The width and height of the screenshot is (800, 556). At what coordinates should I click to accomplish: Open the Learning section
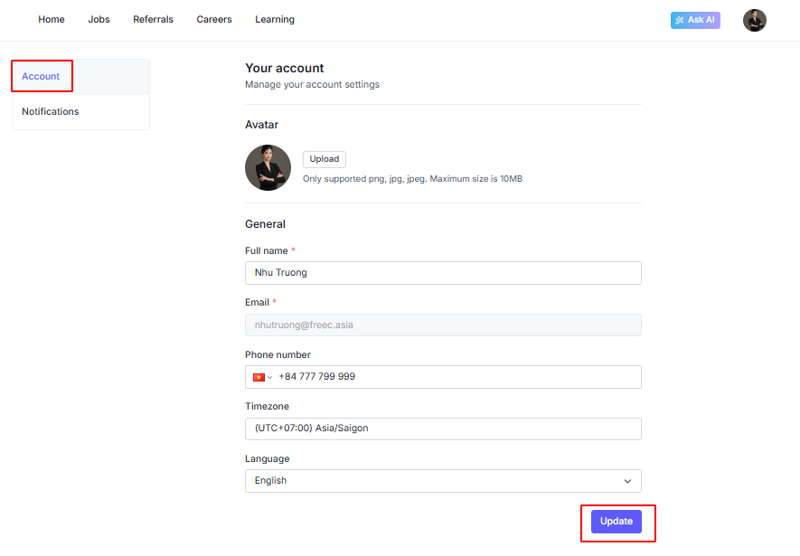[x=275, y=19]
